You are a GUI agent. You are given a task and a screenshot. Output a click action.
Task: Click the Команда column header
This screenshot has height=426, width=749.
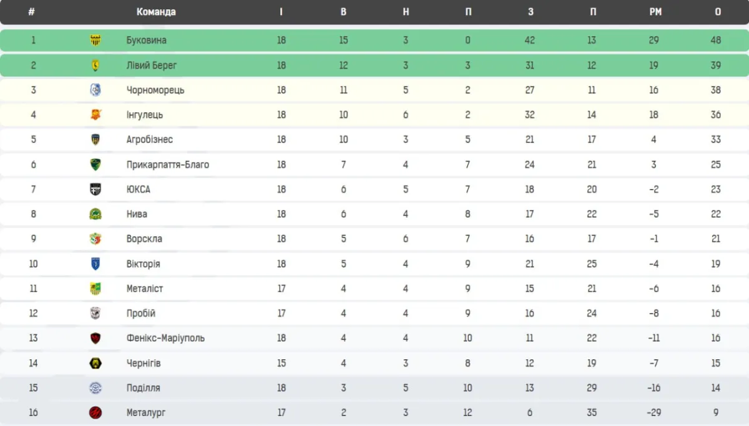pyautogui.click(x=155, y=12)
